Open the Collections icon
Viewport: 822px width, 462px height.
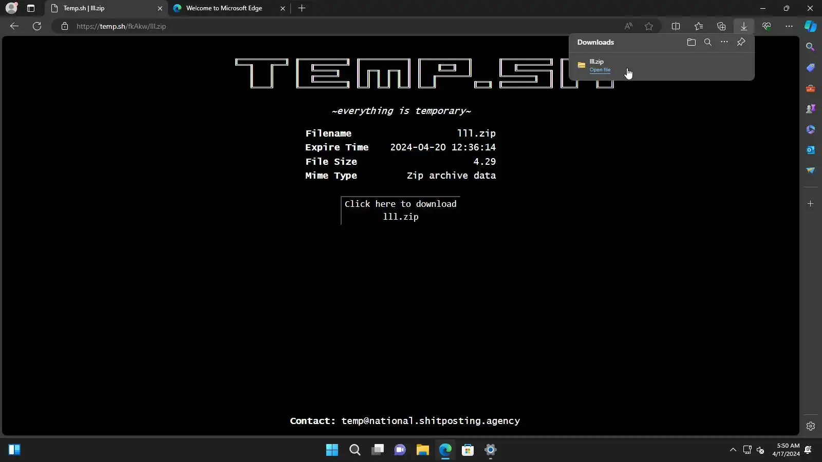click(x=721, y=26)
